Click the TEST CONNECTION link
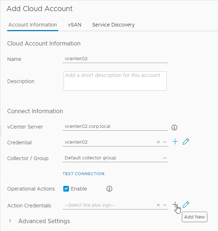 coord(84,174)
